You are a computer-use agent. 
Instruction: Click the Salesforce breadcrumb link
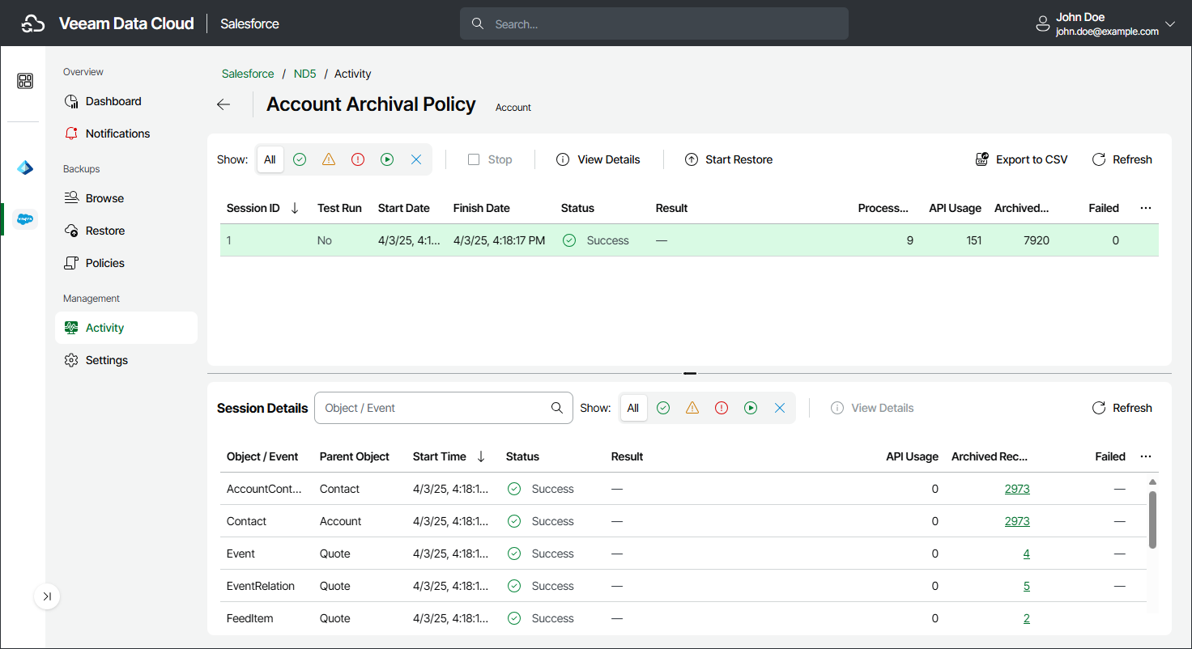[x=248, y=74]
